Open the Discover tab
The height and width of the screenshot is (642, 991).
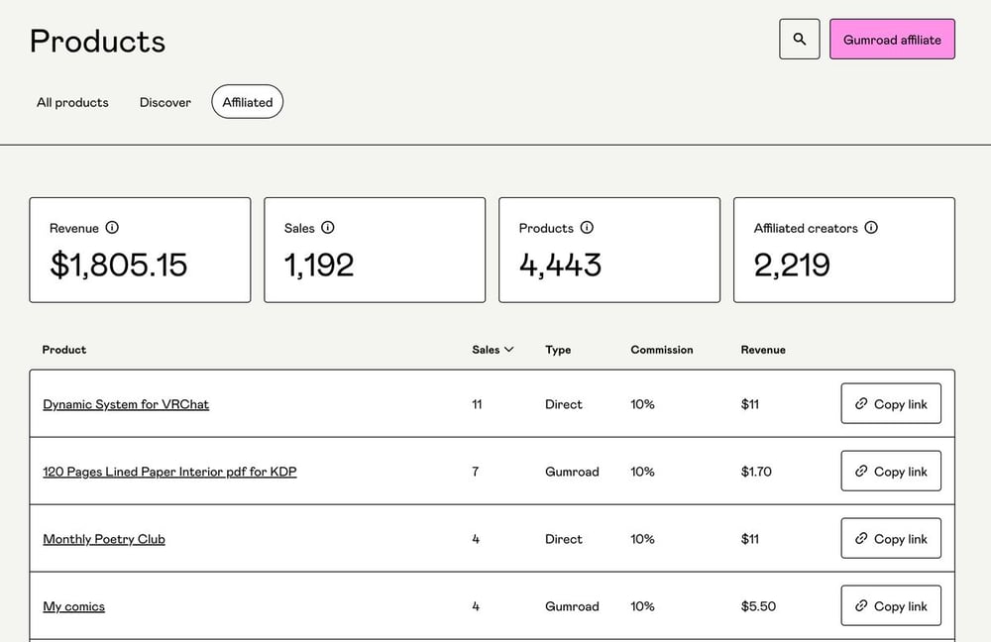165,102
